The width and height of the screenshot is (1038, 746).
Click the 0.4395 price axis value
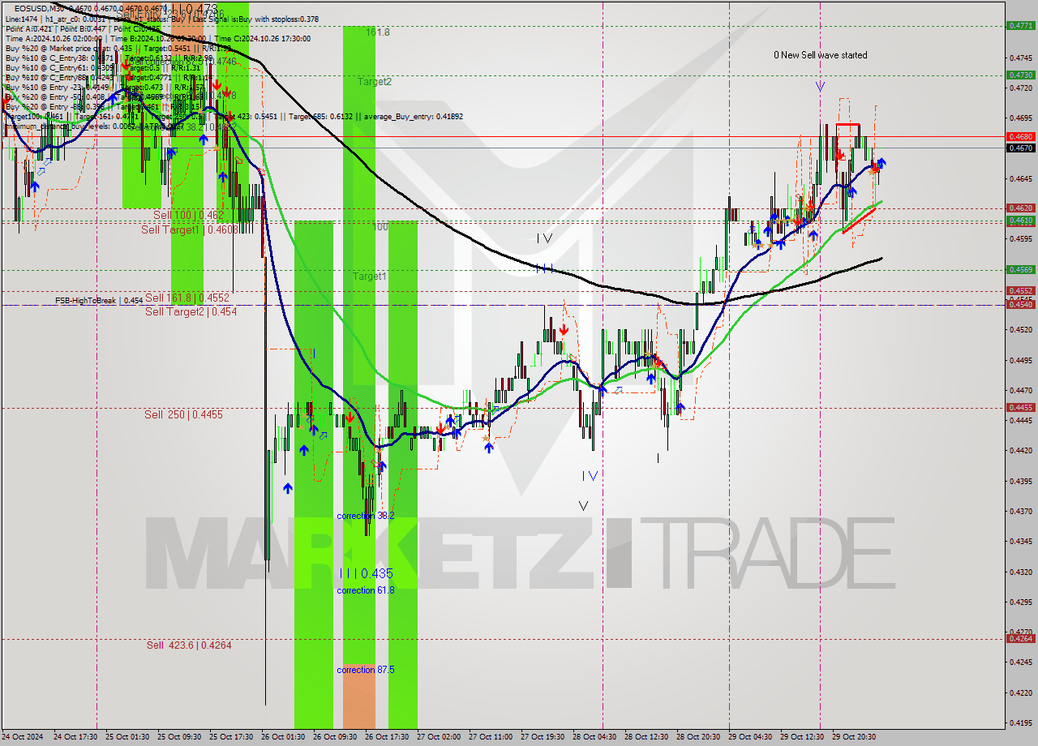(1021, 481)
